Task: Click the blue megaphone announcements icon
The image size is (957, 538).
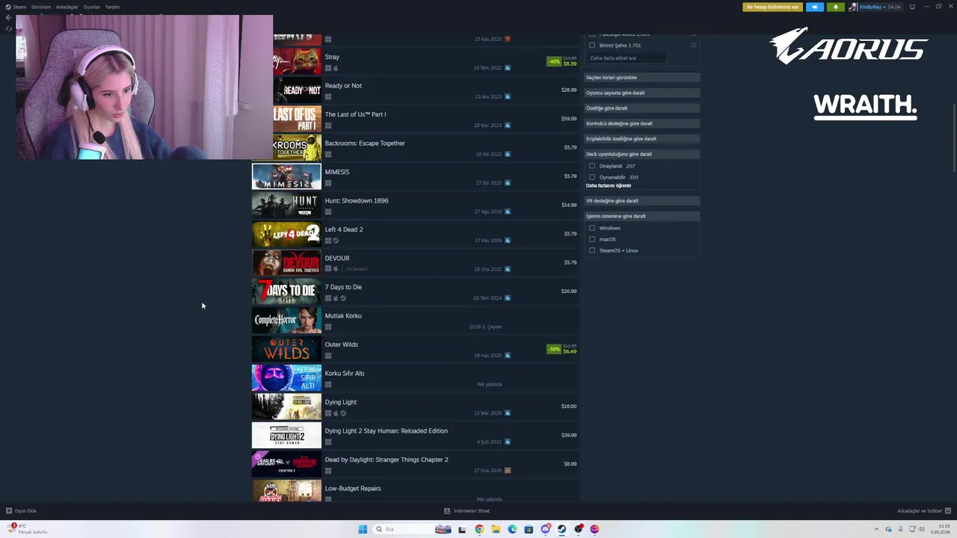Action: [x=815, y=7]
